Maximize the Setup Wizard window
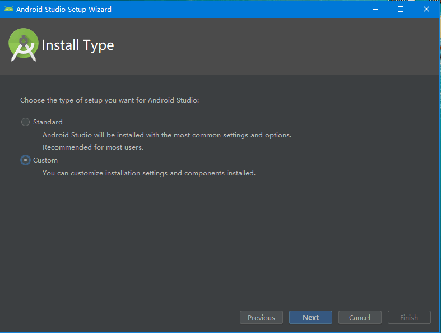This screenshot has width=441, height=333. coord(401,9)
